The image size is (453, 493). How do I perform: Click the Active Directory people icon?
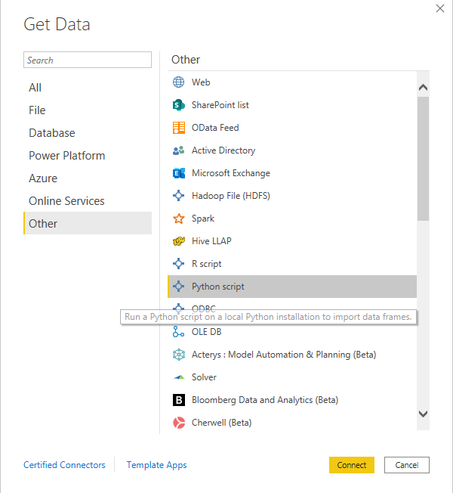pyautogui.click(x=179, y=150)
